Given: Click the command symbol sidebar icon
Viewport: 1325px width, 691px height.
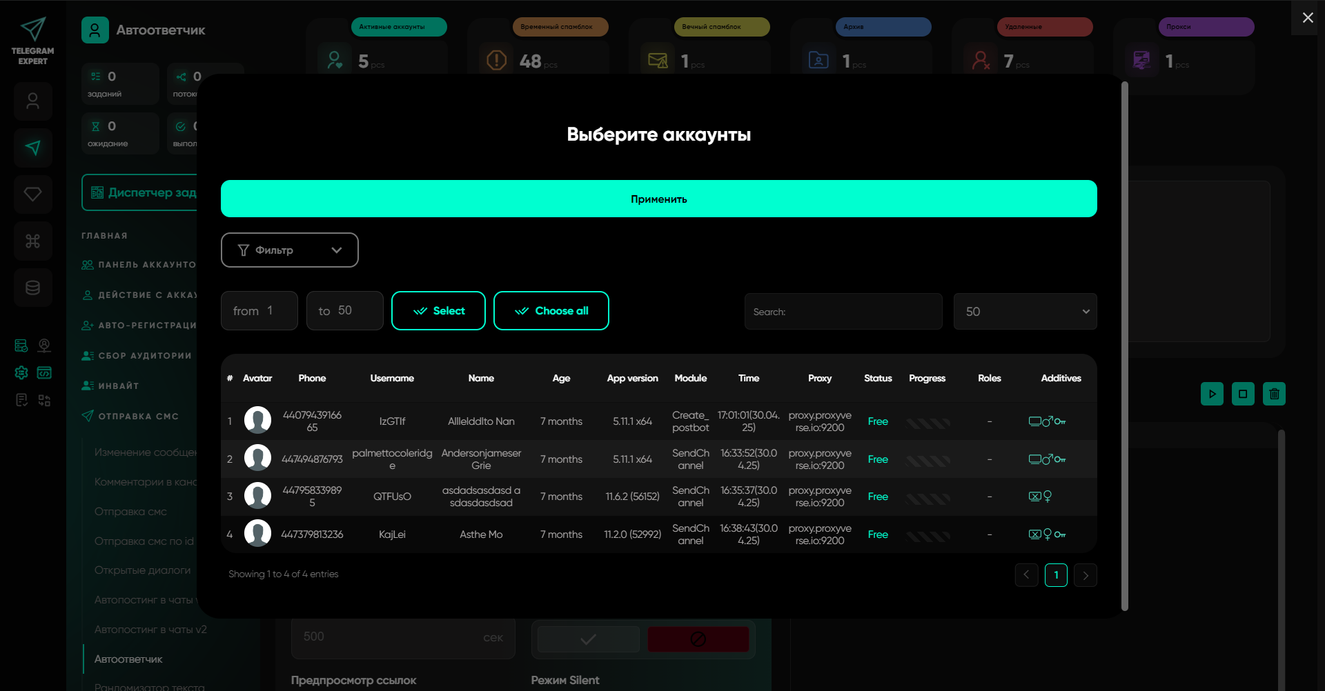Looking at the screenshot, I should pyautogui.click(x=32, y=241).
